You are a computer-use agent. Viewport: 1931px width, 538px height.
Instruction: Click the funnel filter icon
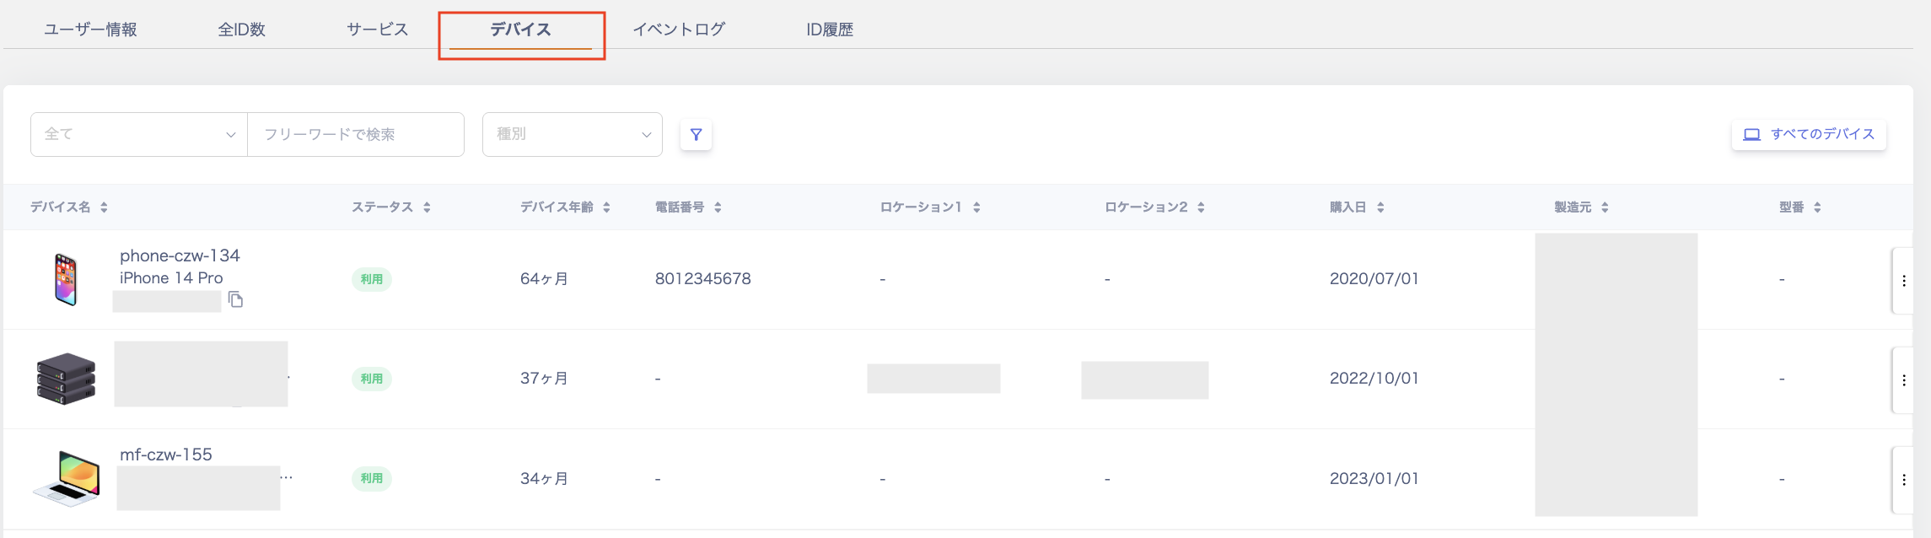click(696, 134)
